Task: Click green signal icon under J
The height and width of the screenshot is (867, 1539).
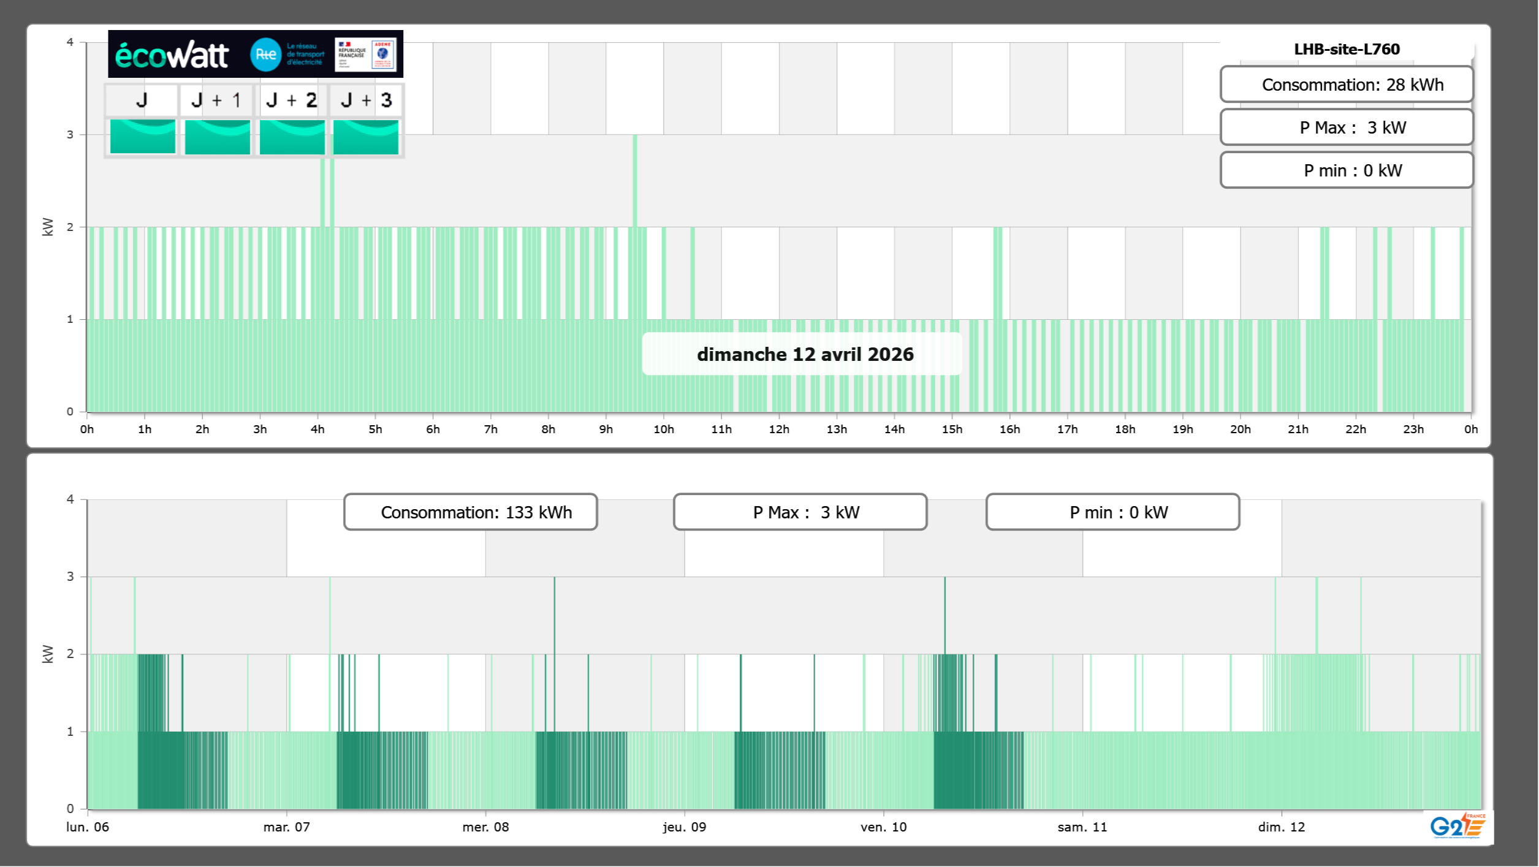Action: pos(143,136)
